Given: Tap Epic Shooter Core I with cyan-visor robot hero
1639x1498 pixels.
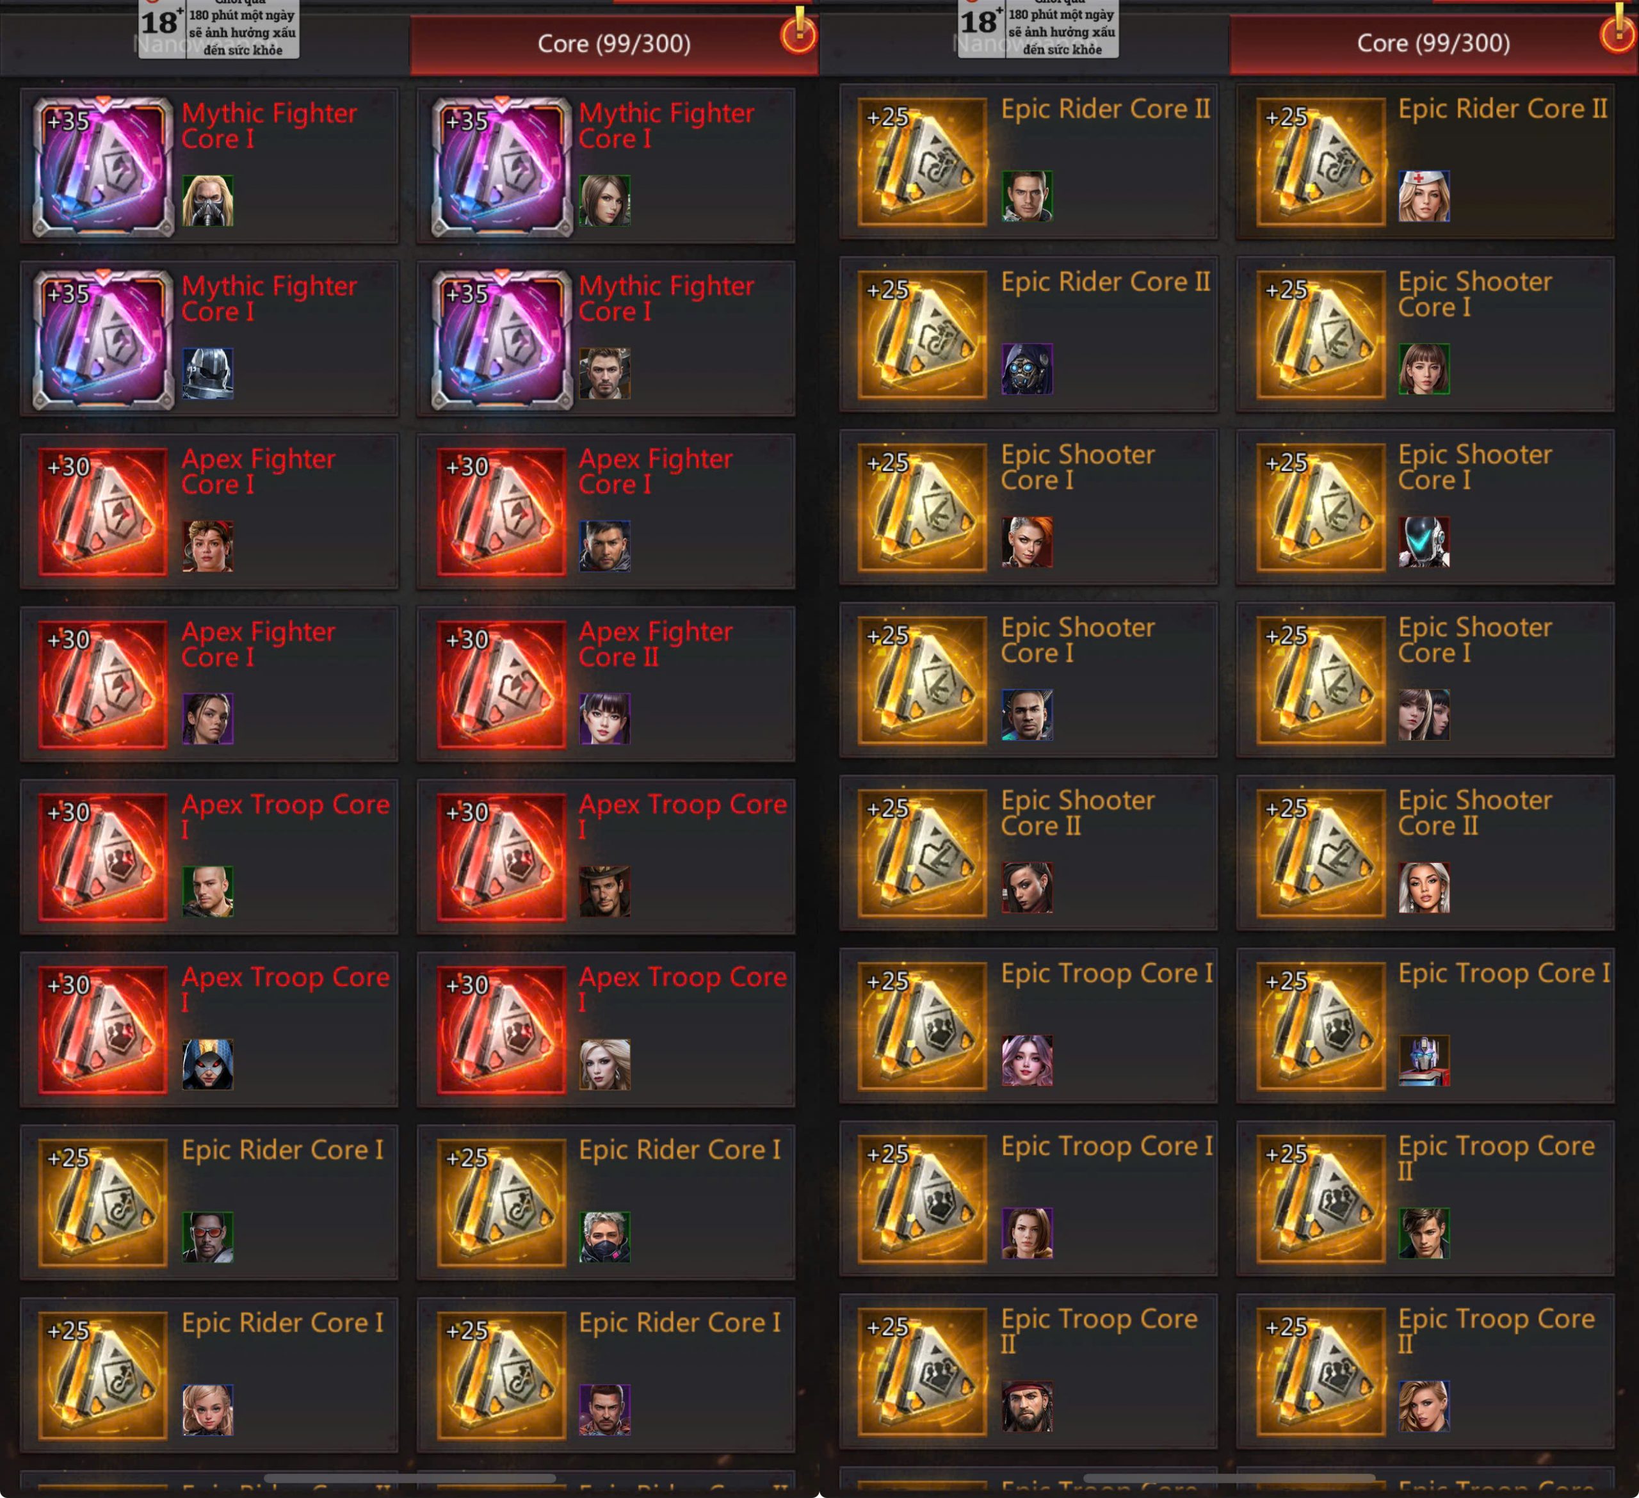Looking at the screenshot, I should coord(1425,507).
